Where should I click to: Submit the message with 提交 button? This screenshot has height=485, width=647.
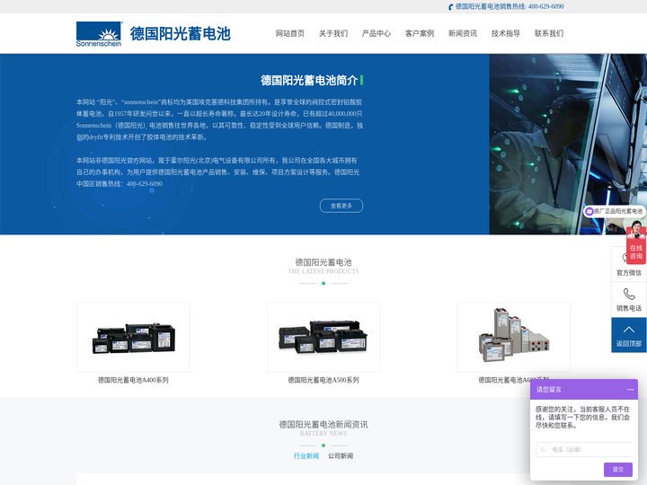(x=617, y=470)
